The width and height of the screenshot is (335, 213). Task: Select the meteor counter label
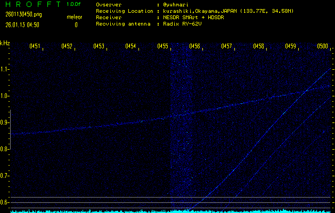pos(74,17)
